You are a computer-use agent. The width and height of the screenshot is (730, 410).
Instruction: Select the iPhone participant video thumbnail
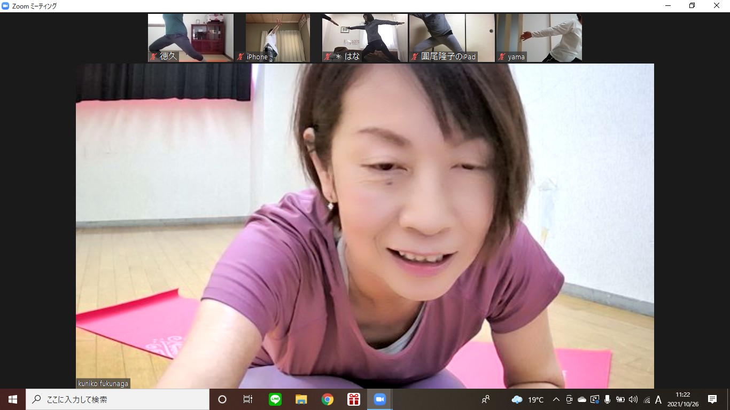tap(278, 38)
